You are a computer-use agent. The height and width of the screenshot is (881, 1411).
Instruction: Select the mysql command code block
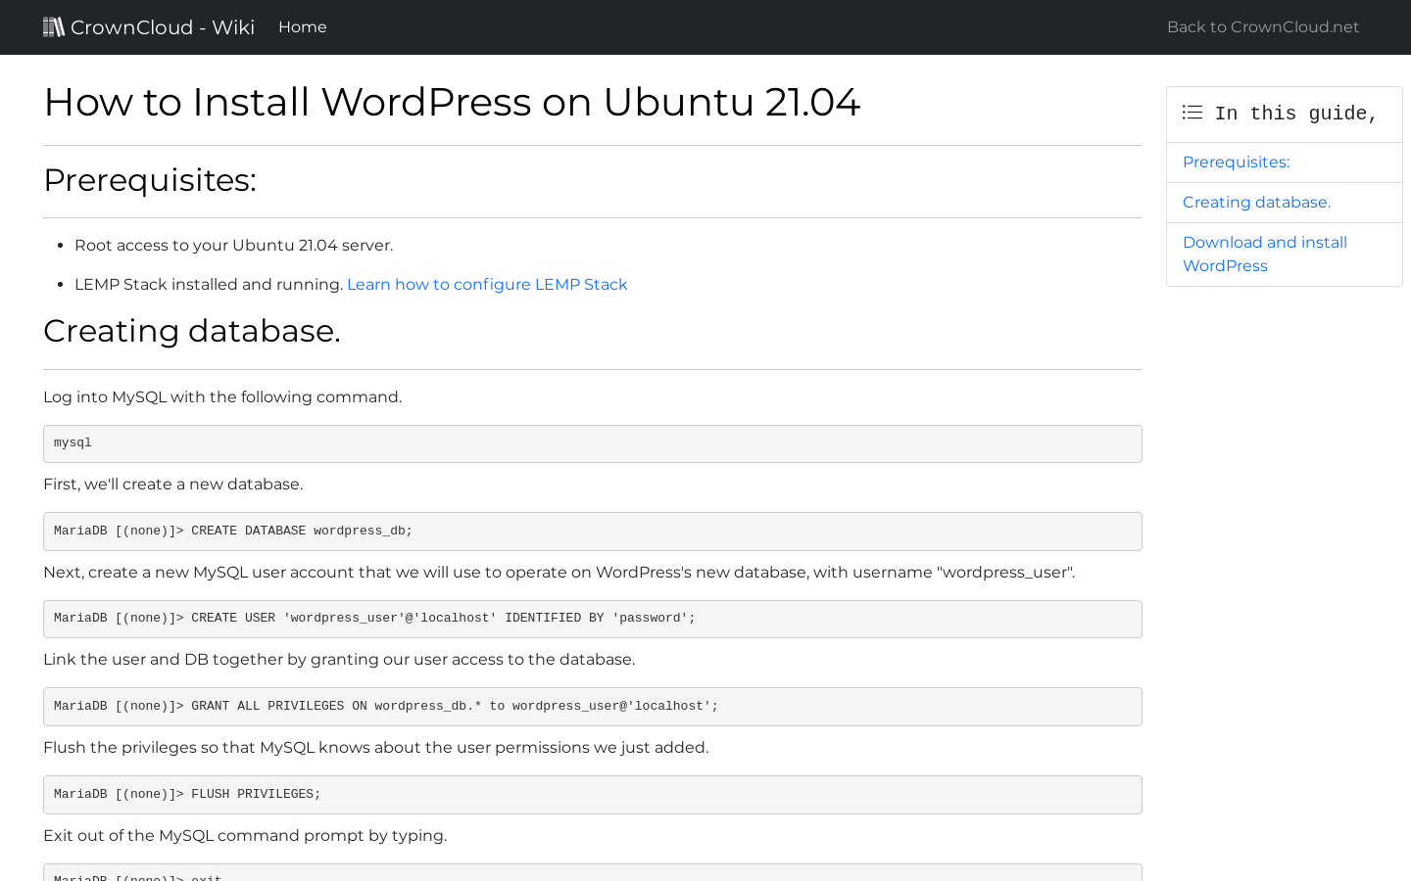click(x=592, y=442)
